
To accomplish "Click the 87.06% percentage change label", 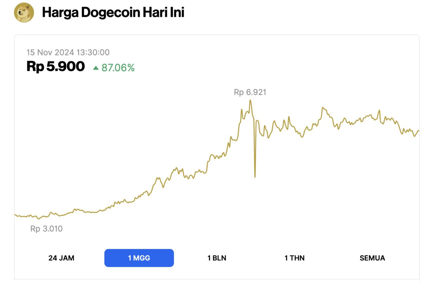I will 118,68.
